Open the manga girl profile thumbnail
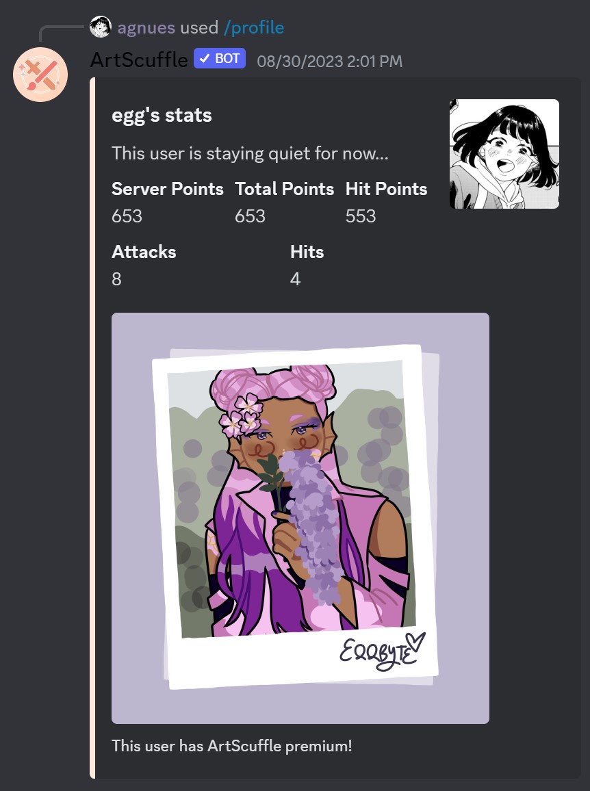 tap(504, 154)
